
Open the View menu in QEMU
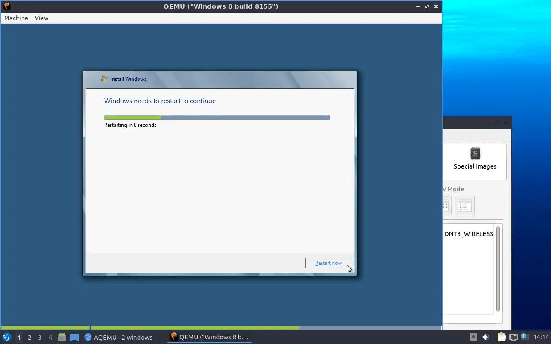(42, 18)
